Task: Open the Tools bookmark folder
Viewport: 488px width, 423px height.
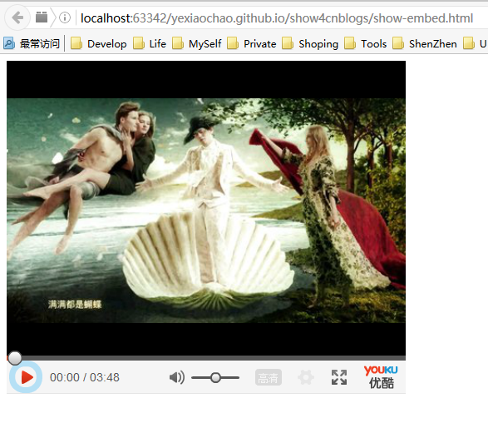Action: pyautogui.click(x=366, y=43)
